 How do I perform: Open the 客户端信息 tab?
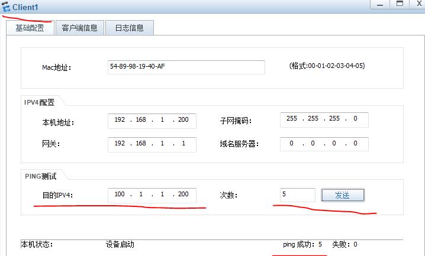(x=80, y=28)
